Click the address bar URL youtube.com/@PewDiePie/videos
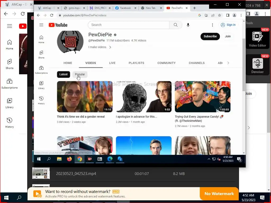The width and height of the screenshot is (271, 203). (85, 15)
